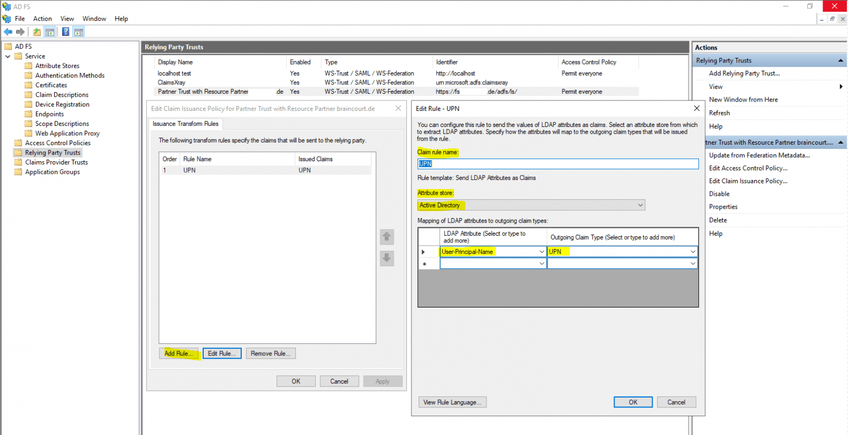Click Update from Federation Metadata action
This screenshot has width=848, height=435.
click(x=759, y=155)
